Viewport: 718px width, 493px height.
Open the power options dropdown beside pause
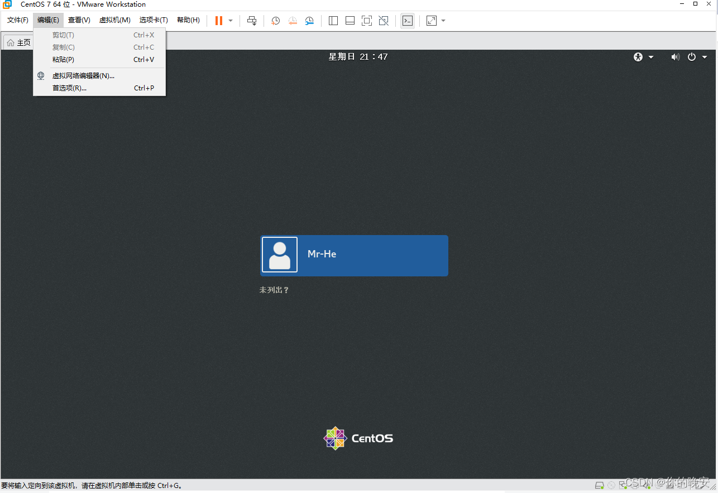coord(231,21)
